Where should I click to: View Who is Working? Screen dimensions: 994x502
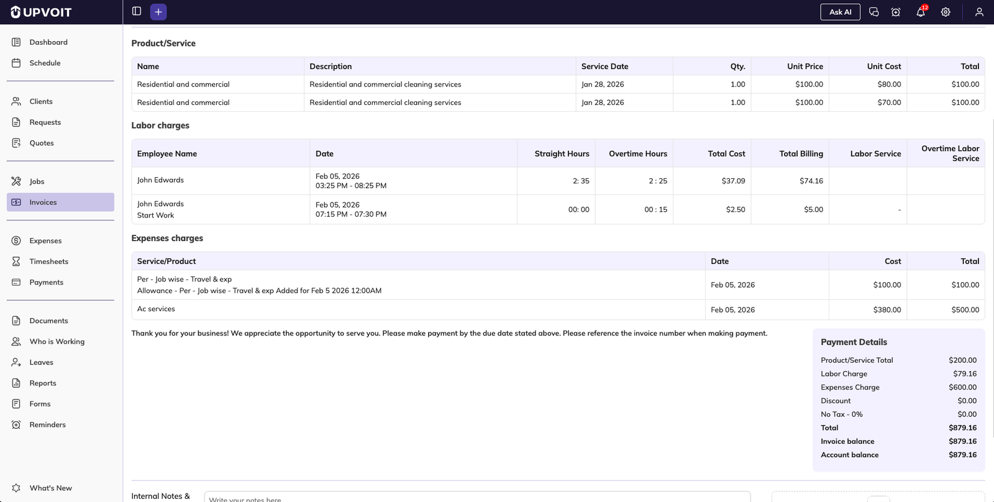(57, 342)
